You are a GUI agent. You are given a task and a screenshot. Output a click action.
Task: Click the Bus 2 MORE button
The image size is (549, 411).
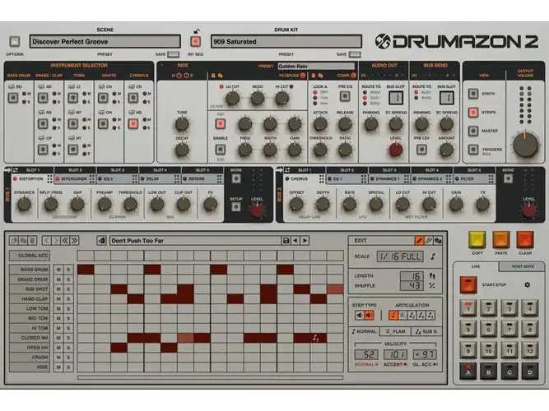point(508,178)
